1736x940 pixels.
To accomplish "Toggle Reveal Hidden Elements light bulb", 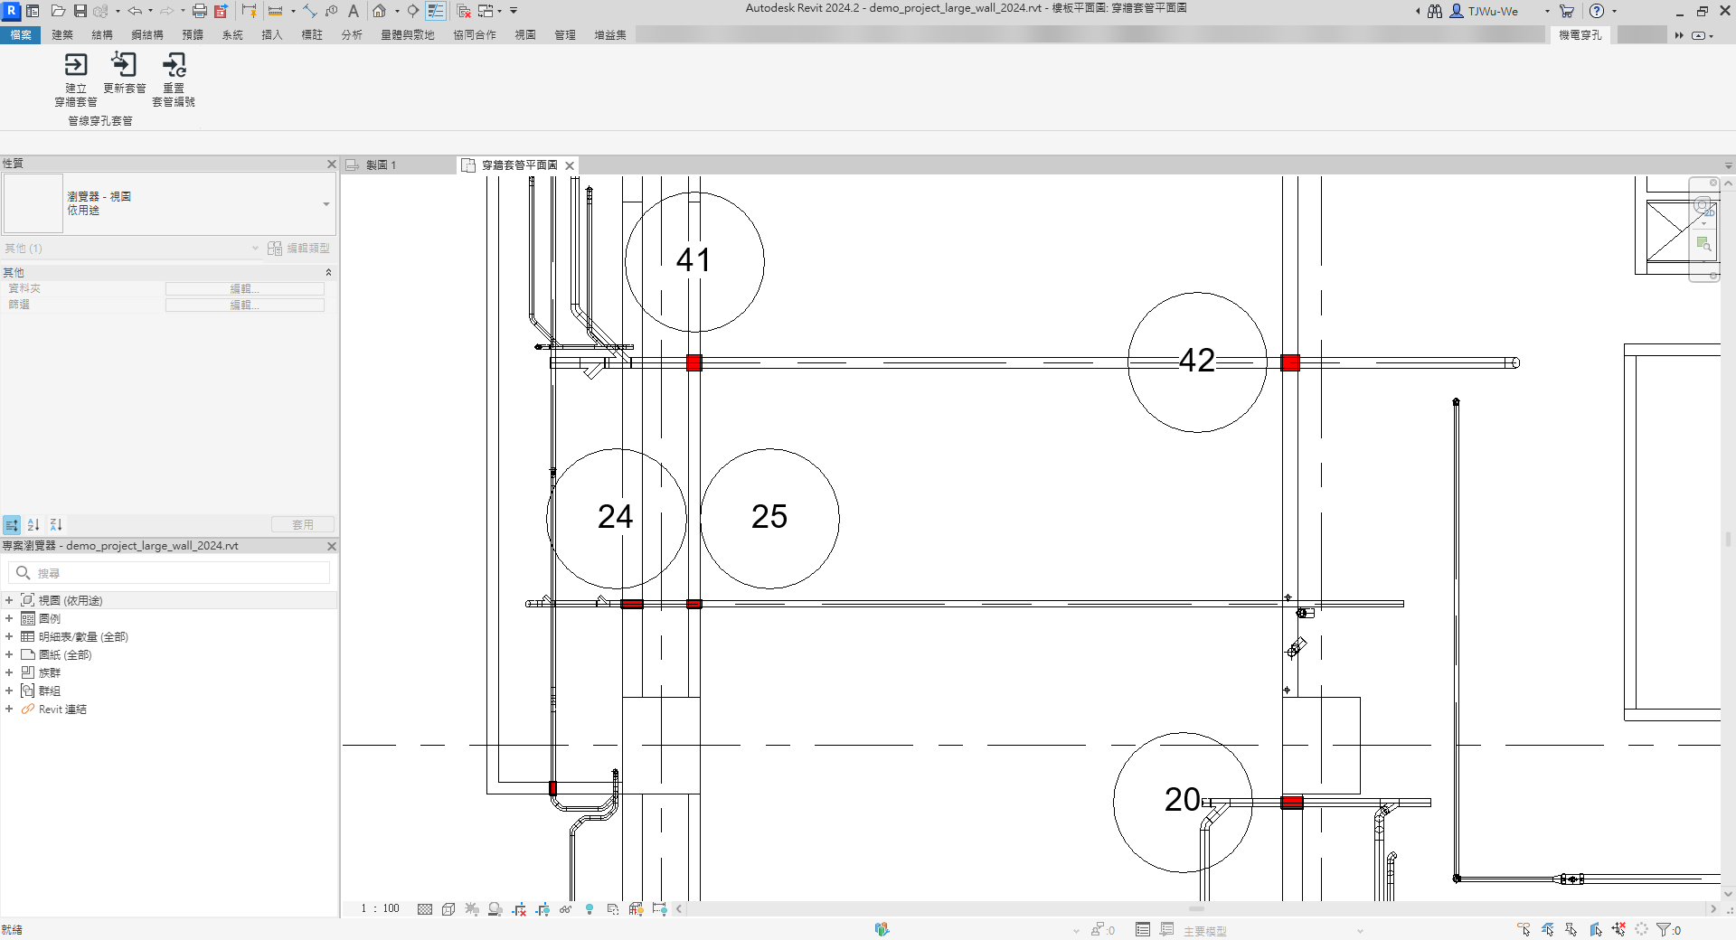I will (590, 909).
